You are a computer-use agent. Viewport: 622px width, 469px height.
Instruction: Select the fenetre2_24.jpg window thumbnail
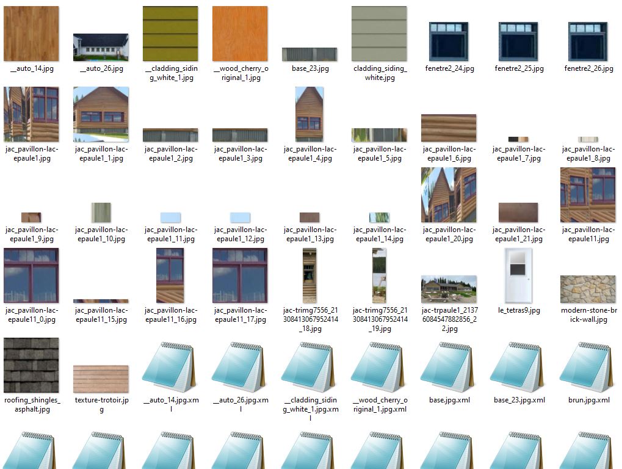tap(449, 42)
